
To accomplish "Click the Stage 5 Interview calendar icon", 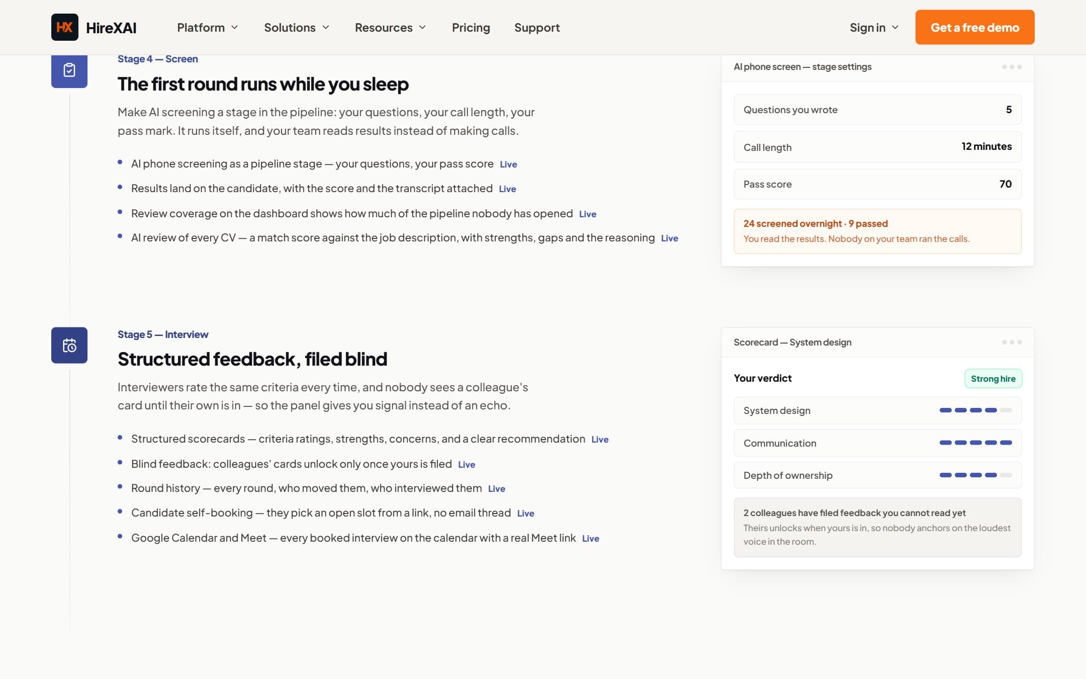I will point(69,345).
